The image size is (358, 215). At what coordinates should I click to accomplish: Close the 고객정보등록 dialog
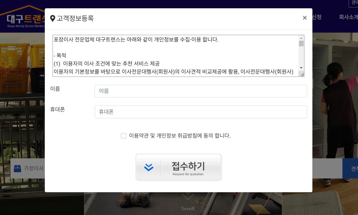click(x=305, y=18)
